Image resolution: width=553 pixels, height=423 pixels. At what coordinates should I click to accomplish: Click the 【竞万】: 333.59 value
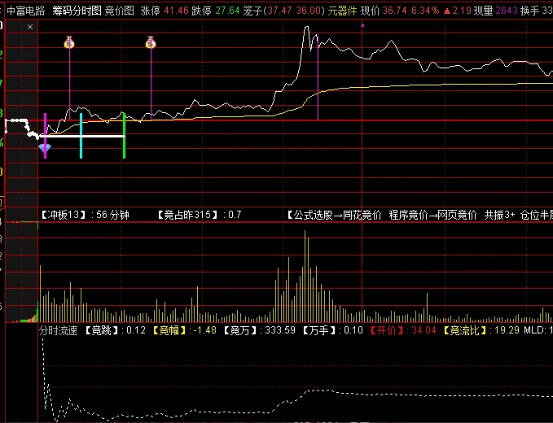[259, 330]
